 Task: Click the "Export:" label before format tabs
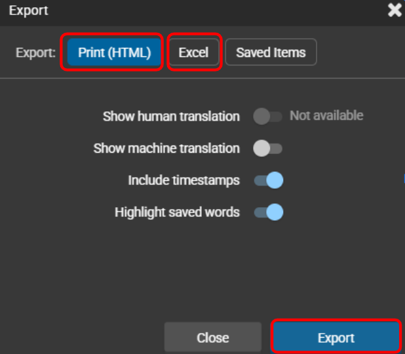coord(35,52)
